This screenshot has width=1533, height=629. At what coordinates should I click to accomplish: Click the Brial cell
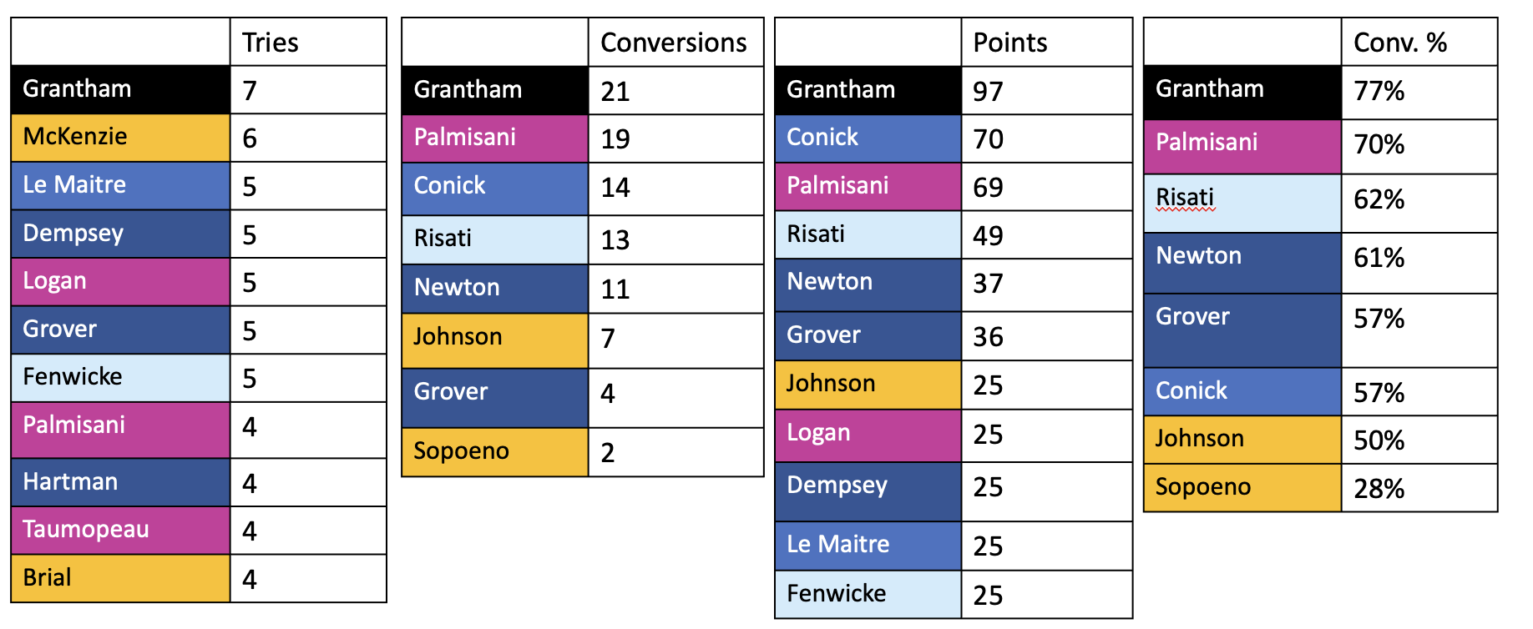pos(121,578)
